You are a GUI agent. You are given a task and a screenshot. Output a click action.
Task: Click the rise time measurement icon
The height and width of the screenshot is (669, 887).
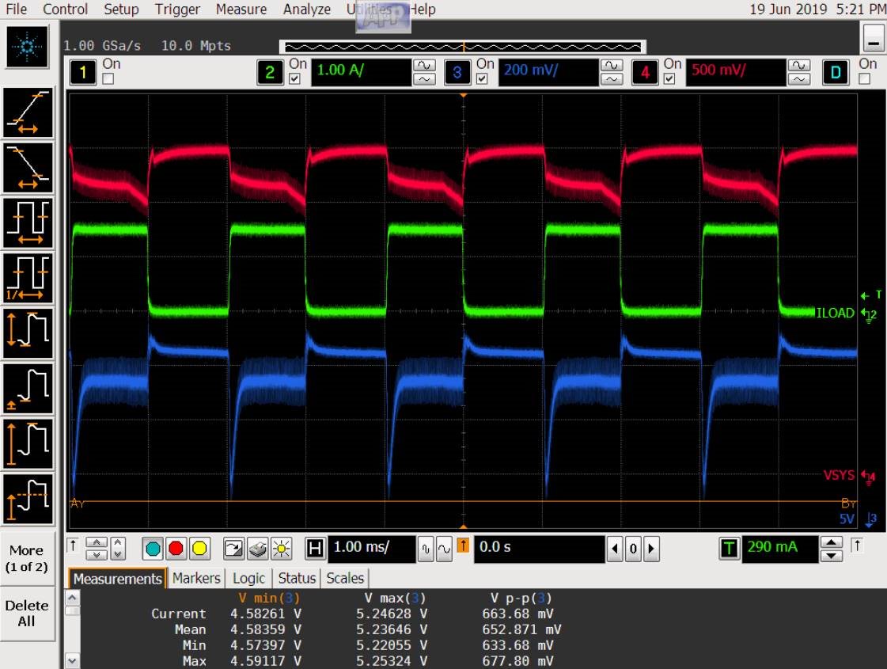point(28,112)
